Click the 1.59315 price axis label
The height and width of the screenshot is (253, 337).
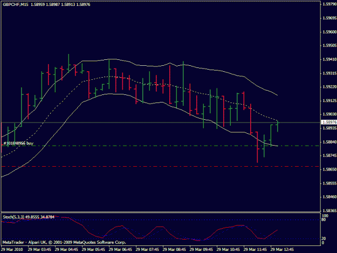[329, 73]
